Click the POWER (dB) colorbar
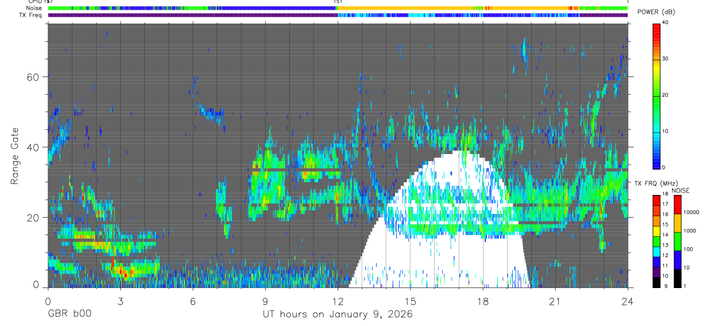Image resolution: width=706 pixels, height=326 pixels. point(657,95)
